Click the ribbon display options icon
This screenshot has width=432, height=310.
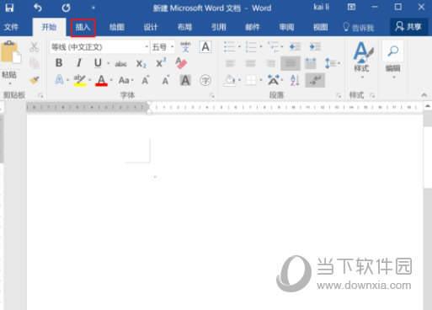tap(351, 7)
